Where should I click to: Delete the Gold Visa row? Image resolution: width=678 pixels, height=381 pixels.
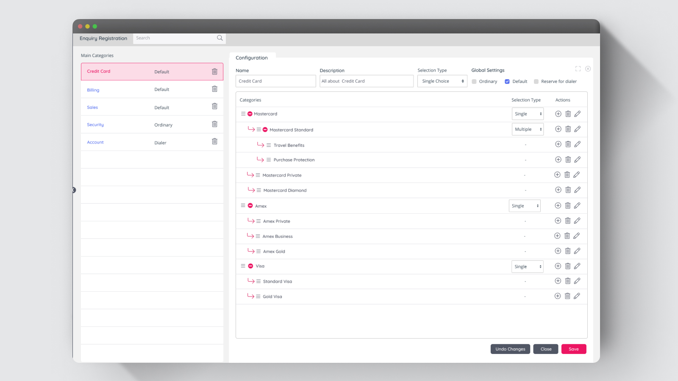567,296
